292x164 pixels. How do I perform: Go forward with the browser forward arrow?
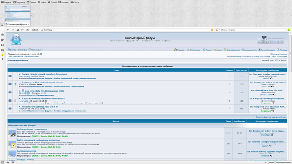(13, 30)
